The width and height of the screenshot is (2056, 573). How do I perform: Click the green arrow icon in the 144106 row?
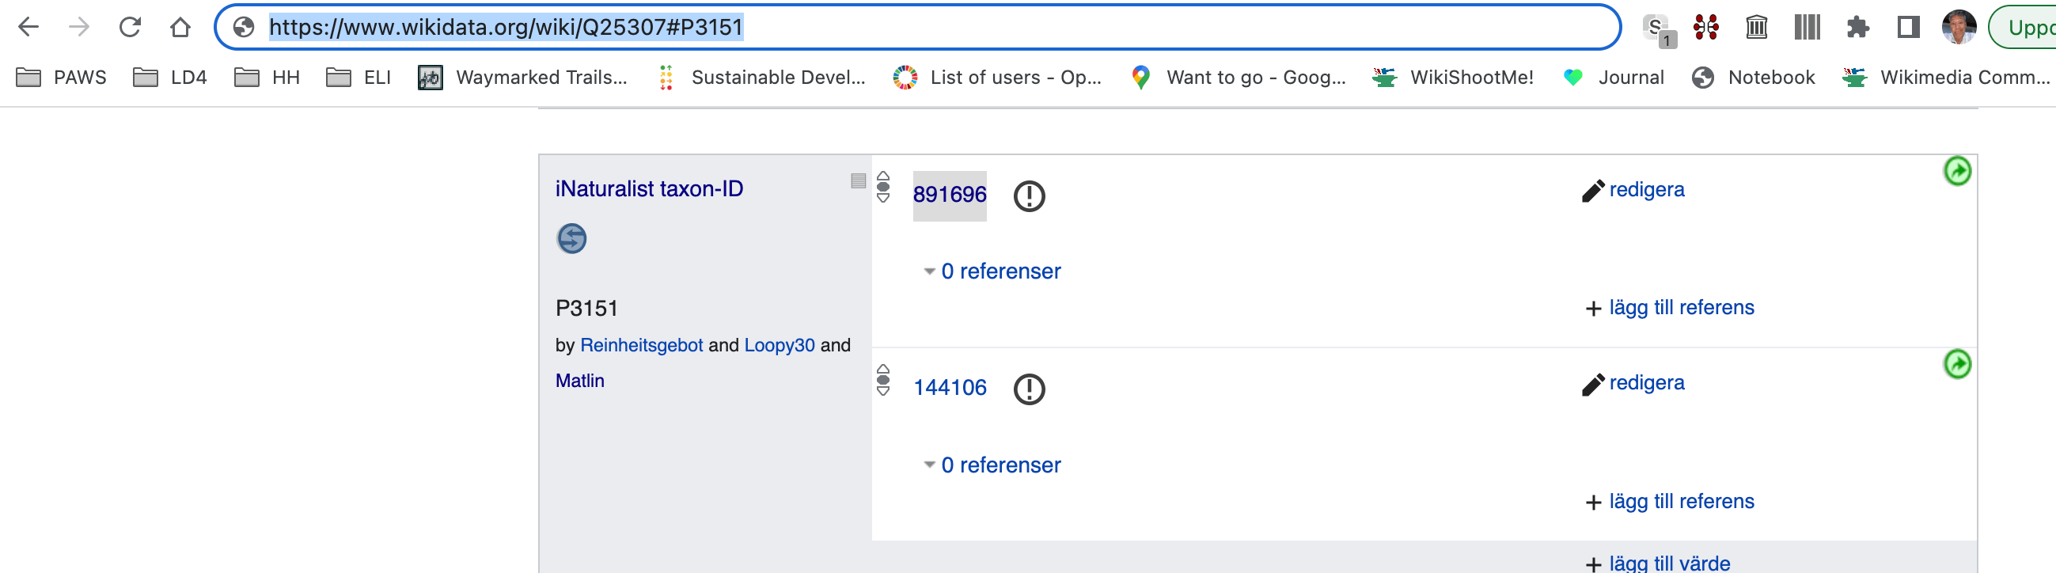pos(1956,364)
